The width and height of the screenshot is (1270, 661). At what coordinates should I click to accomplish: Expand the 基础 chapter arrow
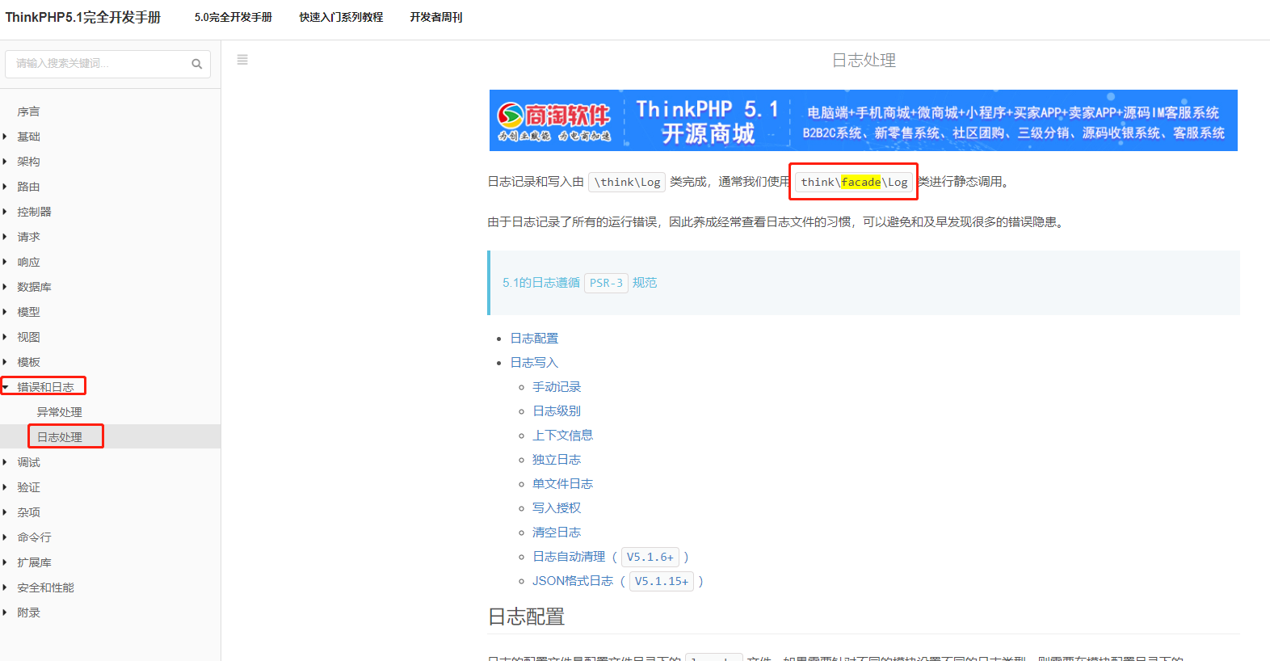point(5,137)
